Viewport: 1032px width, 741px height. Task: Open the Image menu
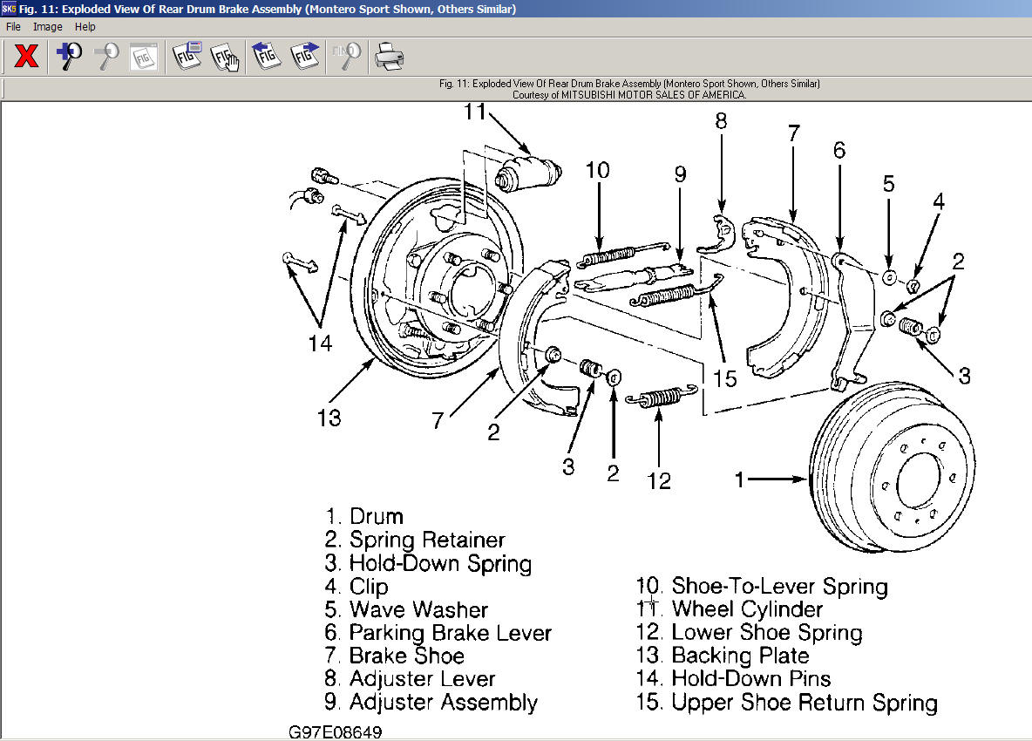pyautogui.click(x=47, y=27)
